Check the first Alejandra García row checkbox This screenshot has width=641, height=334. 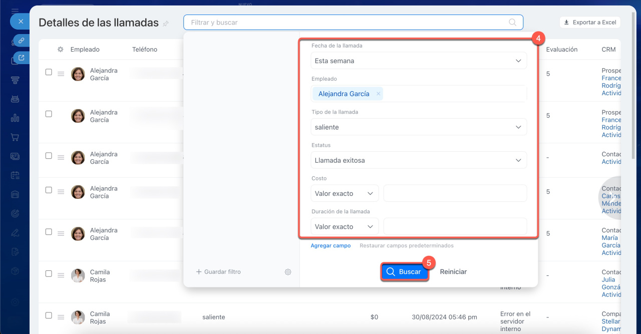pos(49,72)
